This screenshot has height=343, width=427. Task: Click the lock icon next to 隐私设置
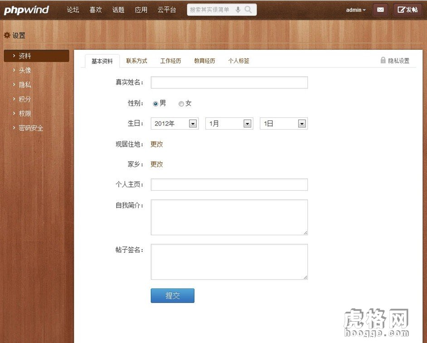pyautogui.click(x=383, y=60)
